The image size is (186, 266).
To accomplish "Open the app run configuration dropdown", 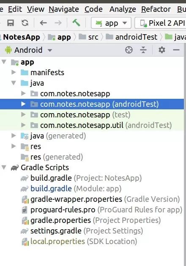I will click(111, 23).
